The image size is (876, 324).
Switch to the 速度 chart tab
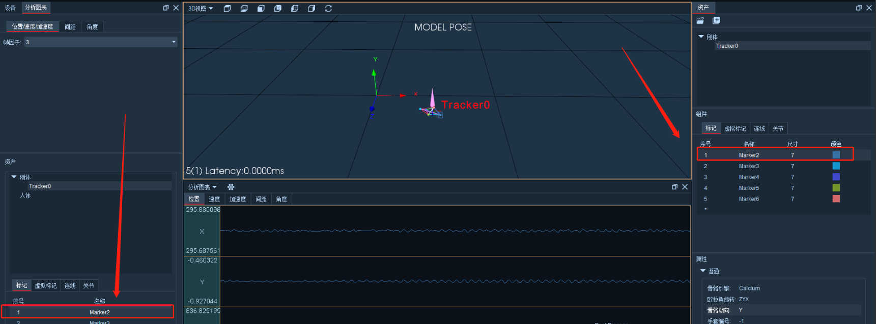(x=214, y=199)
